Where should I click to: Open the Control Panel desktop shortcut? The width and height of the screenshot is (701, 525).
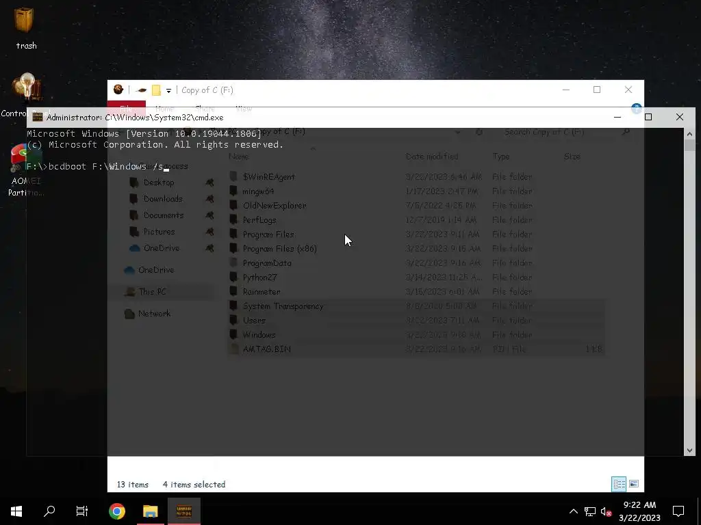click(x=26, y=95)
